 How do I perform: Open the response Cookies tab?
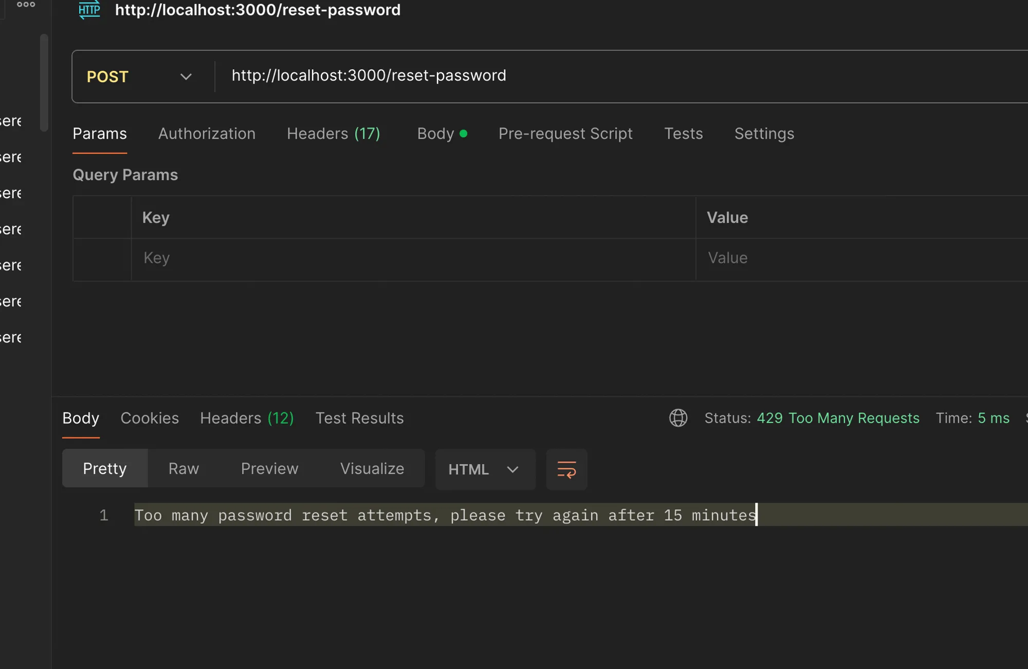150,418
